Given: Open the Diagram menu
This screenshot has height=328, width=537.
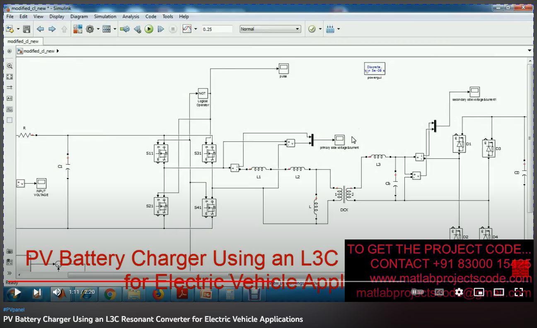Looking at the screenshot, I should click(79, 17).
